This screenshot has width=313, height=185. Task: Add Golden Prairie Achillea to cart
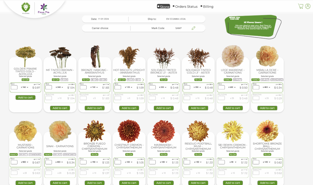point(25,97)
